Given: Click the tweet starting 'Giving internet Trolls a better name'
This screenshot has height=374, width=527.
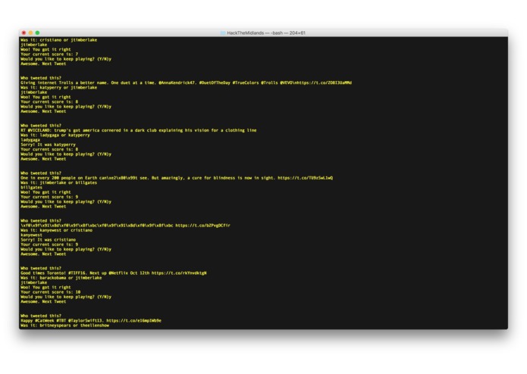Looking at the screenshot, I should 186,83.
